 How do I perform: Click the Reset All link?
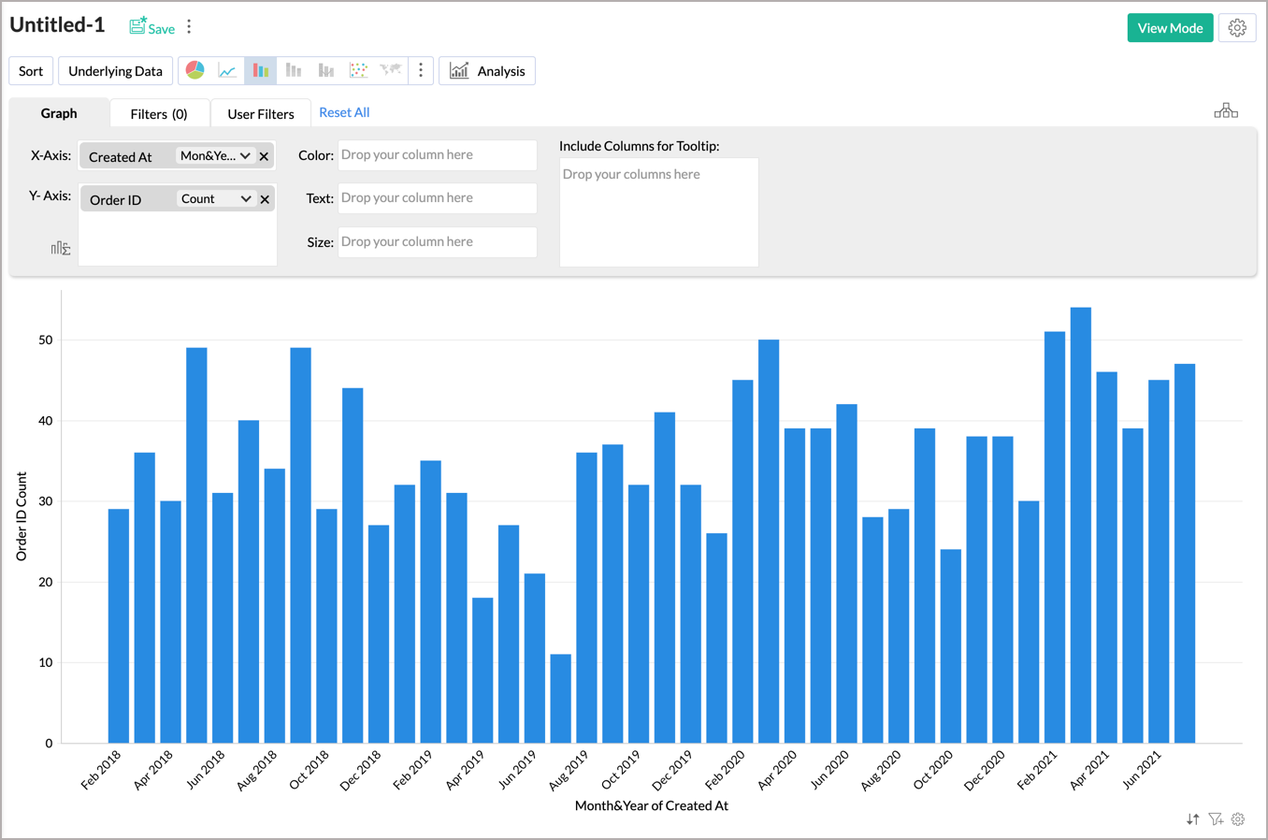pos(344,112)
